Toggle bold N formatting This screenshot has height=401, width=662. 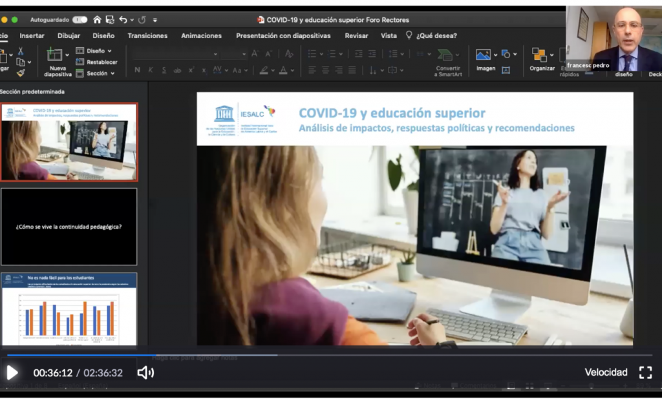pos(137,70)
